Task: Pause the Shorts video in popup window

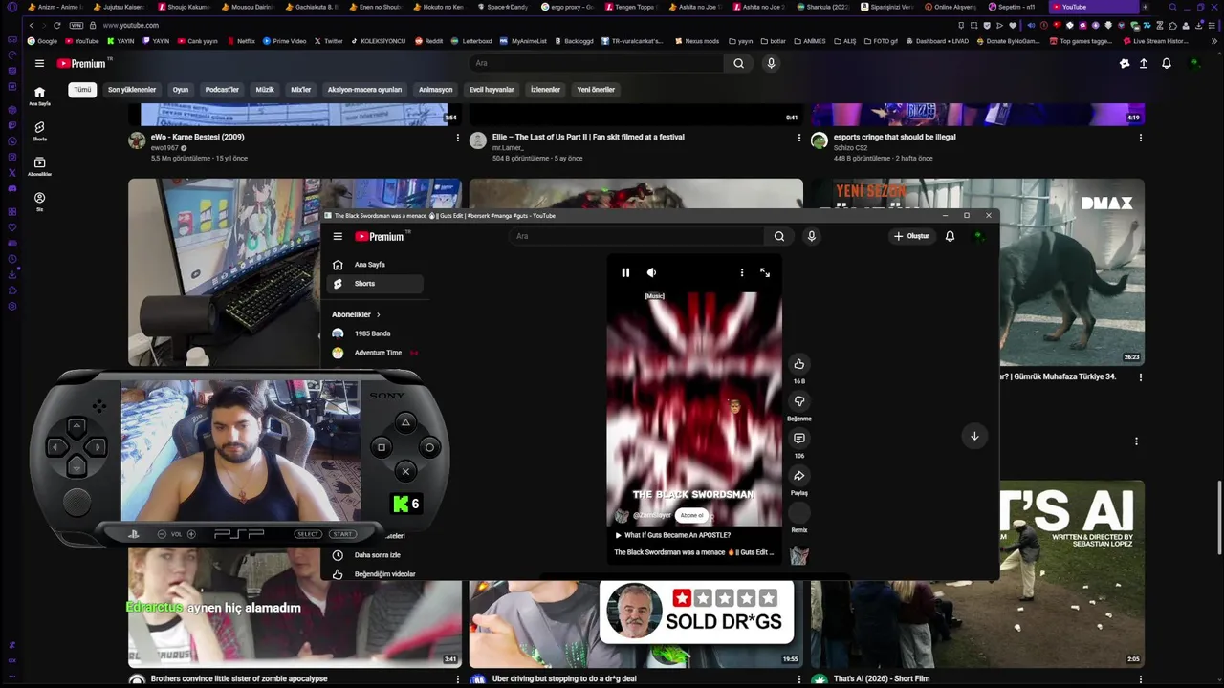Action: pyautogui.click(x=625, y=272)
